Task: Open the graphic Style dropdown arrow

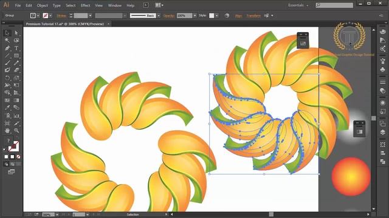Action: pos(217,16)
